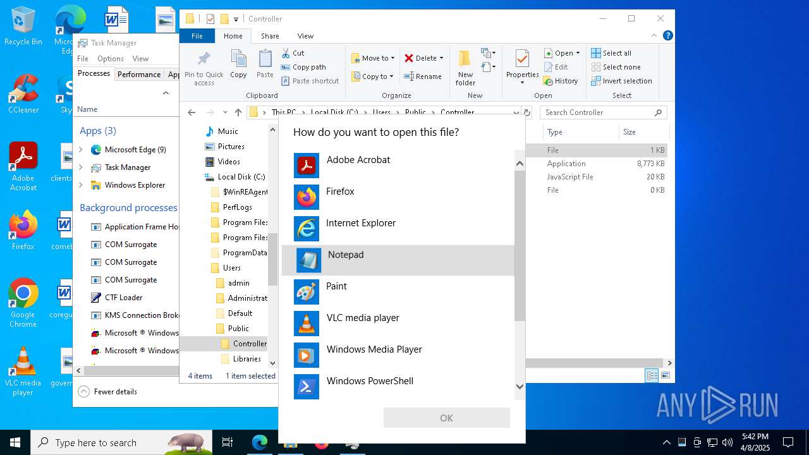The height and width of the screenshot is (455, 809).
Task: Sort files by the Size column header
Action: coord(643,132)
